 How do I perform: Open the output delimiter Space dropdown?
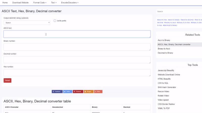point(27,23)
